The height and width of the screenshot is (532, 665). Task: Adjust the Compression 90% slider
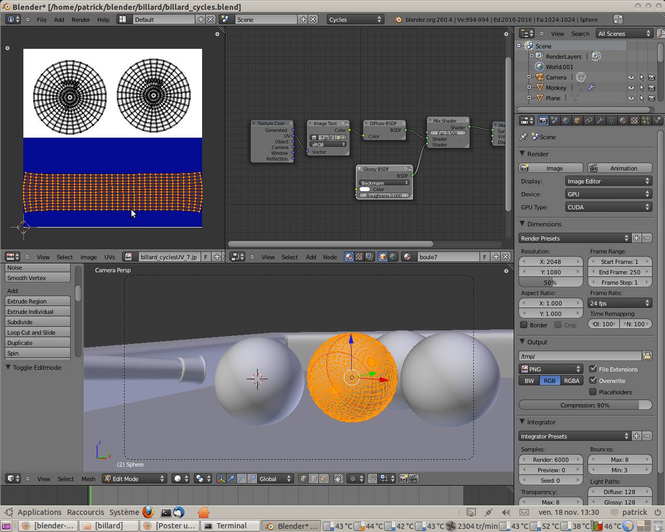(585, 405)
